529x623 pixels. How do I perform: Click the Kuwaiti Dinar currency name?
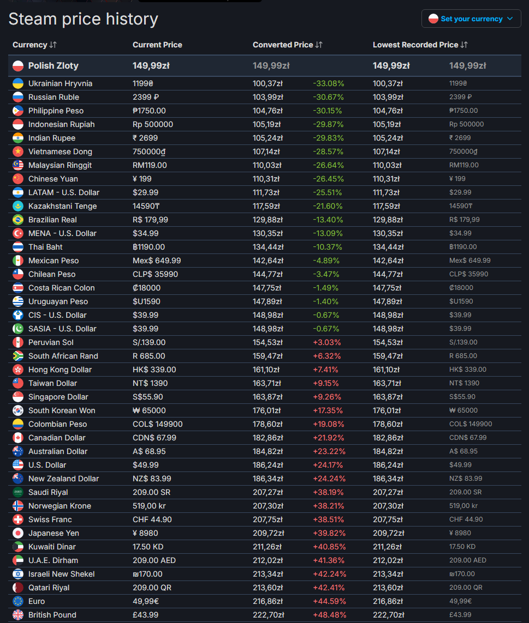pos(52,547)
